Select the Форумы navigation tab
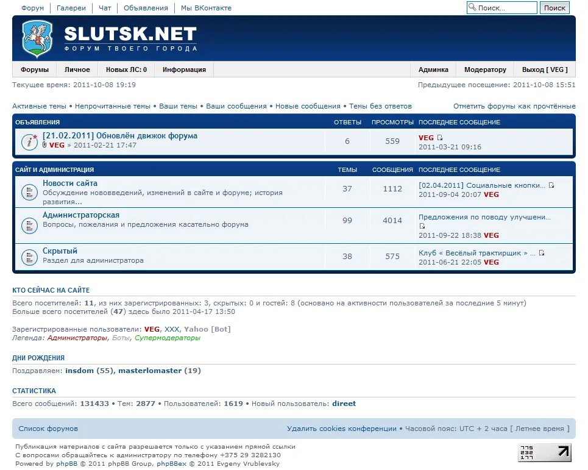The height and width of the screenshot is (470, 588). pyautogui.click(x=35, y=69)
